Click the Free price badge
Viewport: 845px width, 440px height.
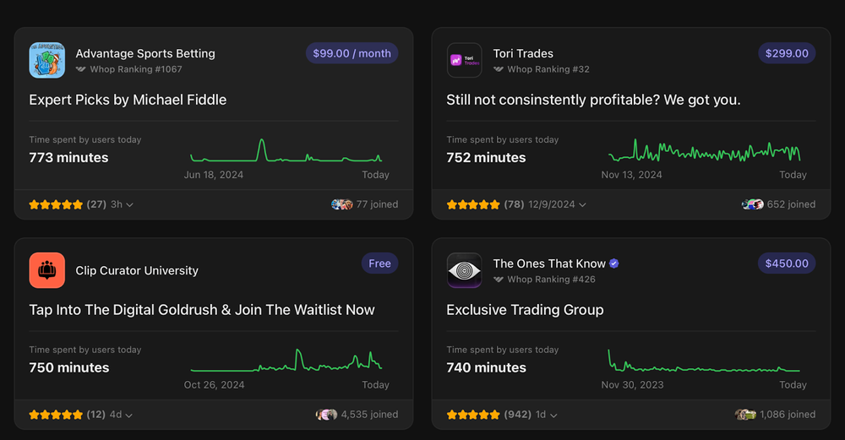pyautogui.click(x=379, y=263)
